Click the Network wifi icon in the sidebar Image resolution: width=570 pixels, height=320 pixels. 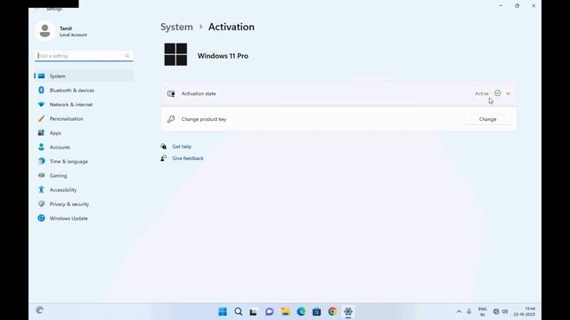click(41, 105)
